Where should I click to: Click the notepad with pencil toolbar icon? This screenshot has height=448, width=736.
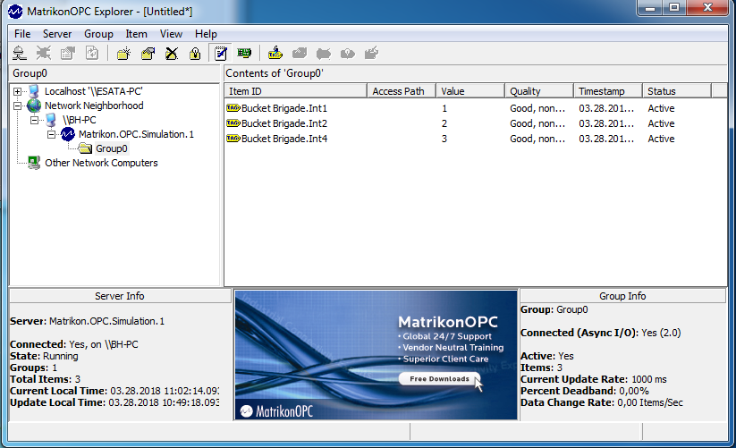[x=221, y=54]
